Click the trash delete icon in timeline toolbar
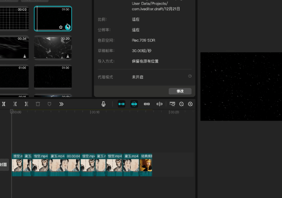This screenshot has height=198, width=282. (x=38, y=104)
